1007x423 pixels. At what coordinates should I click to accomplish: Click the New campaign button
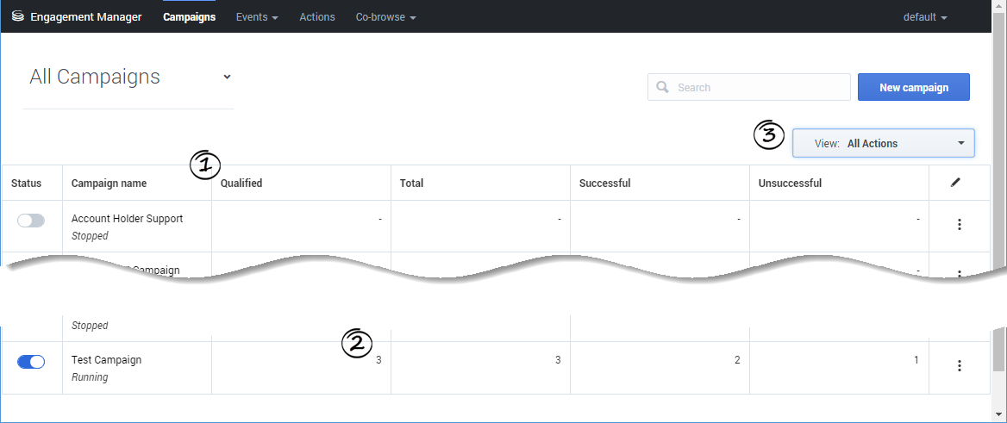(x=913, y=87)
